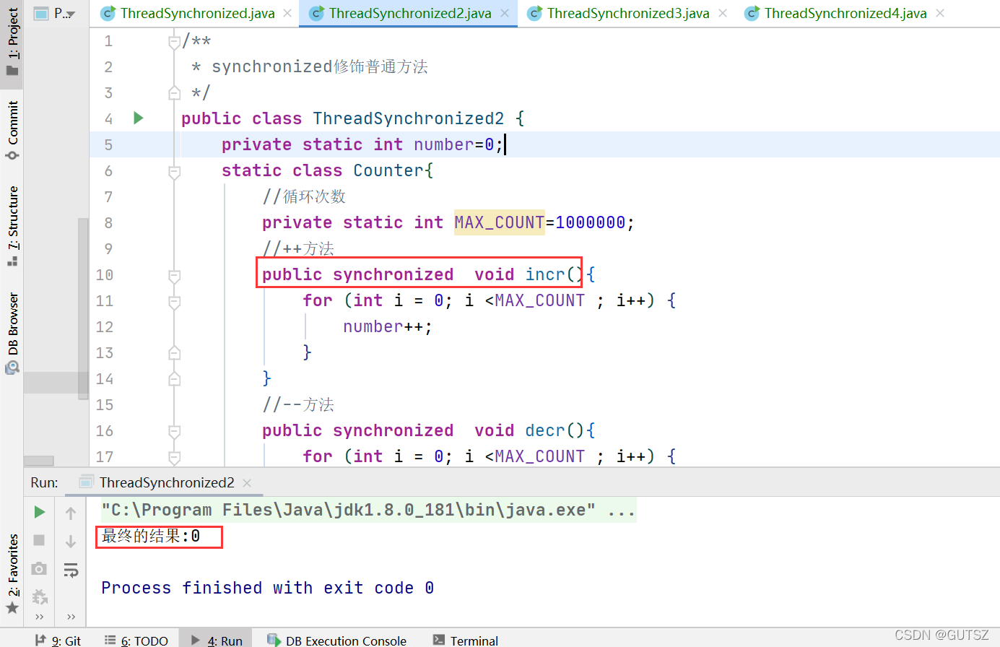Rerun program with green Run button
Image resolution: width=1000 pixels, height=647 pixels.
pyautogui.click(x=40, y=512)
